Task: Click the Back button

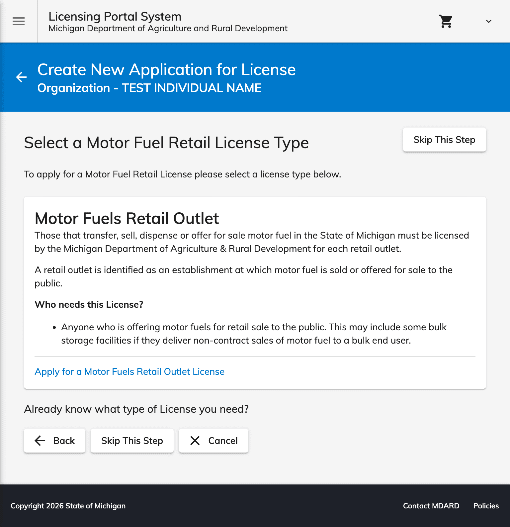Action: click(x=54, y=441)
